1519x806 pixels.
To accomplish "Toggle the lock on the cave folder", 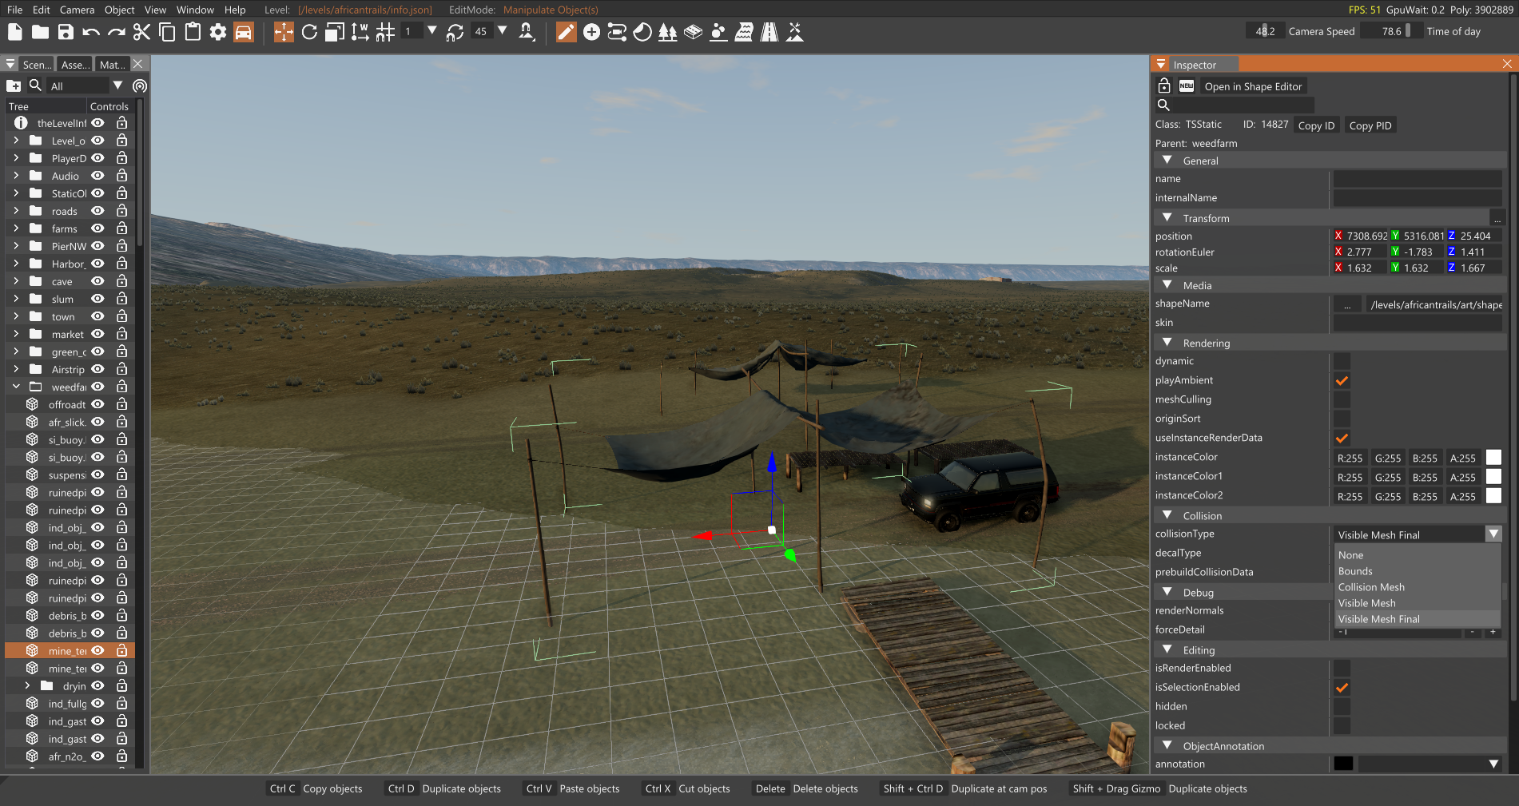I will point(121,281).
